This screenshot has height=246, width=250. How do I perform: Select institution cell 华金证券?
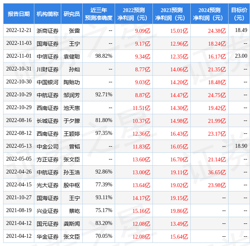pyautogui.click(x=48, y=237)
